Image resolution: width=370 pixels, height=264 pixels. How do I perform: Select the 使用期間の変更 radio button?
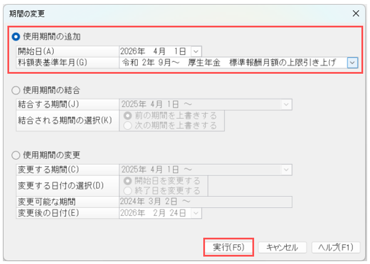(x=16, y=155)
